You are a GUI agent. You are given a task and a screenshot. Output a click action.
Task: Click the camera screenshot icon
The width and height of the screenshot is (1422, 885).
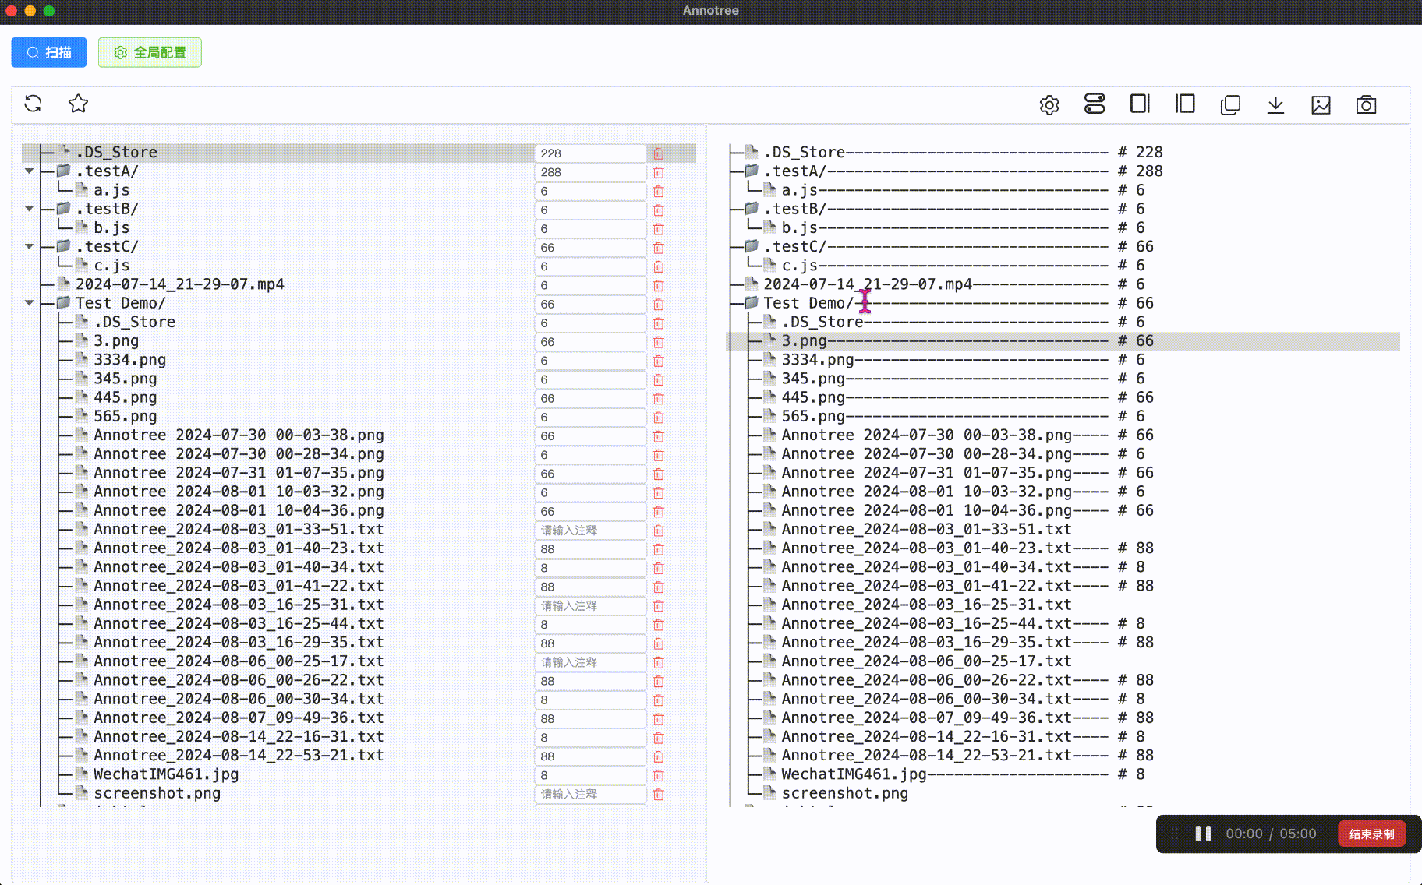[1366, 104]
